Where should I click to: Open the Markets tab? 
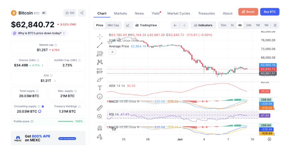(121, 13)
